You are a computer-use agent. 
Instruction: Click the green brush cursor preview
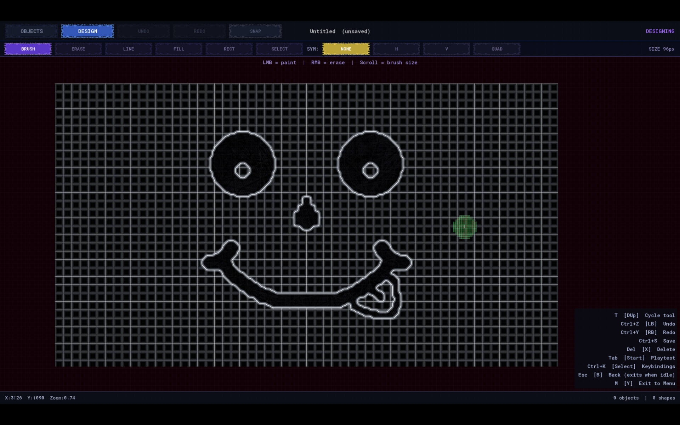[465, 227]
